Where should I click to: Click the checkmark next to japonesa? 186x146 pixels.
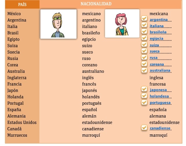coord(144,89)
